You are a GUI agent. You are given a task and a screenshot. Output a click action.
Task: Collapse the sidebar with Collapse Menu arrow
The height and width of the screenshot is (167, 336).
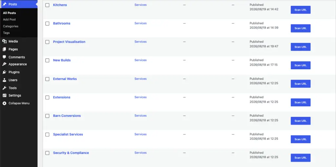5,103
